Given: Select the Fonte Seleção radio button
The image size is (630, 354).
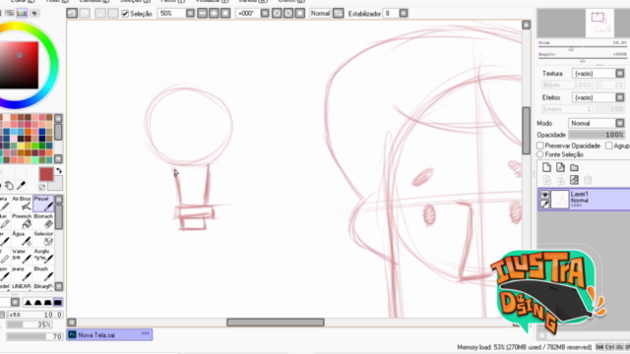Looking at the screenshot, I should (540, 154).
